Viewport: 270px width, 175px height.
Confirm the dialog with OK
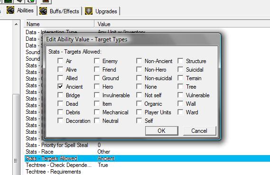pos(161,131)
